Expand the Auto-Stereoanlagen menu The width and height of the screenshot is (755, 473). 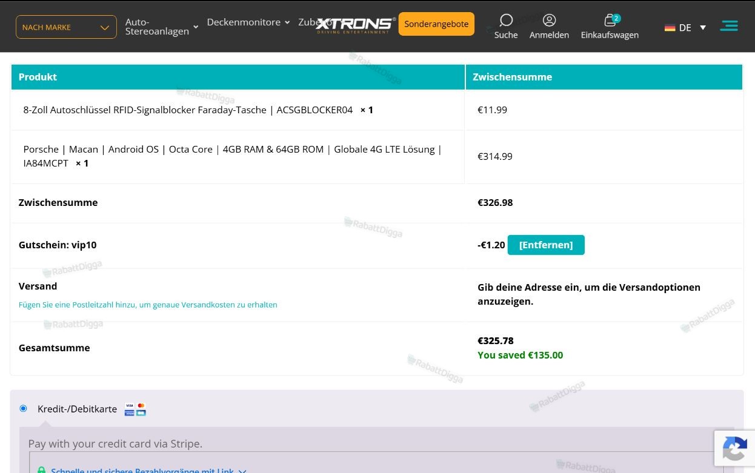tap(162, 27)
